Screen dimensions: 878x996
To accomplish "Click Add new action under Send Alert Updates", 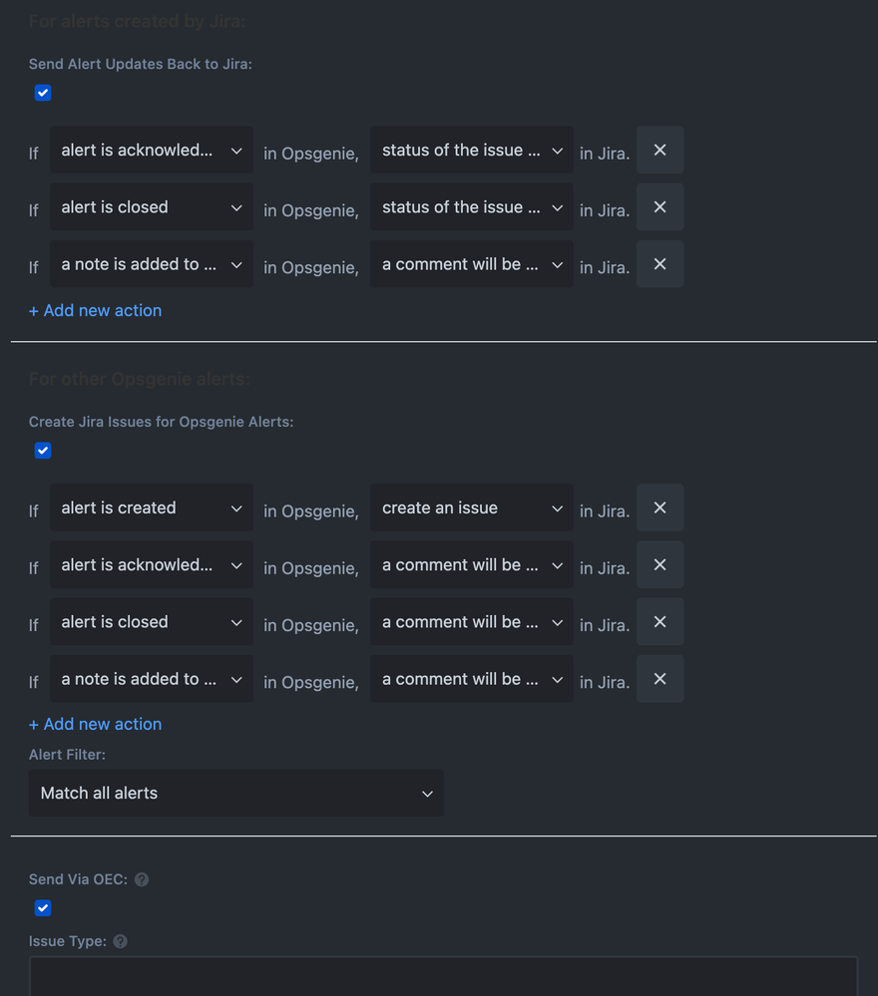I will tap(96, 311).
